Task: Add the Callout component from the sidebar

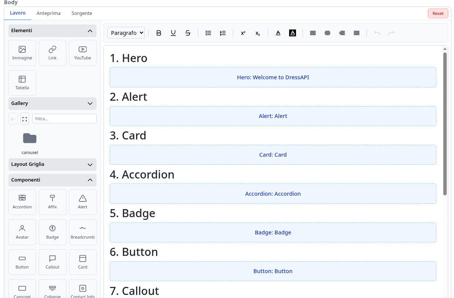Action: click(53, 262)
